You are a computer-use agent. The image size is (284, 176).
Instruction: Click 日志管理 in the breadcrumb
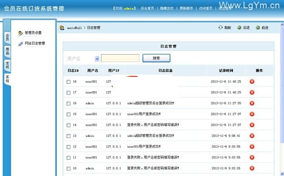94,28
